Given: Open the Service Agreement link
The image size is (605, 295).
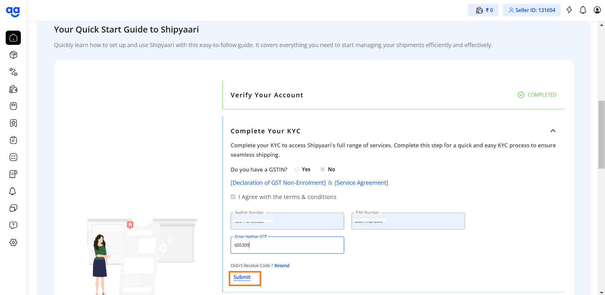Looking at the screenshot, I should tap(361, 183).
